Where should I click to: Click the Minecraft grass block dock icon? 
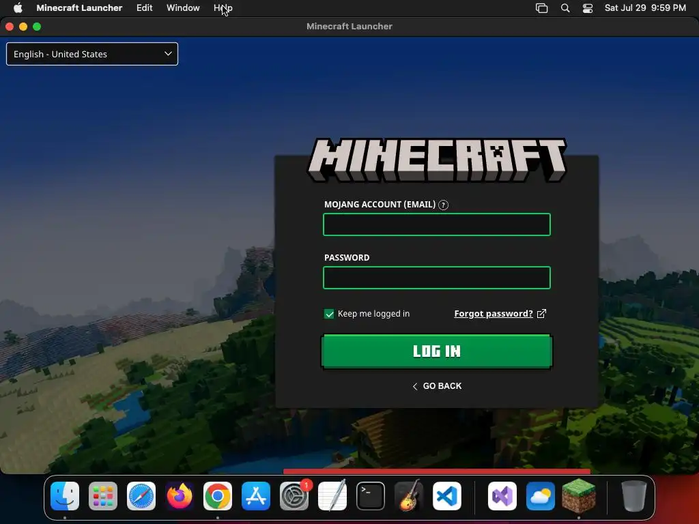tap(579, 496)
